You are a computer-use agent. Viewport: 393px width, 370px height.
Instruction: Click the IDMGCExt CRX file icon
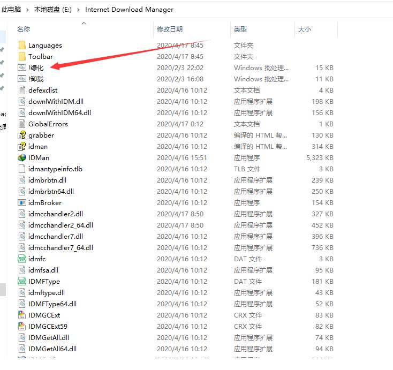click(x=22, y=315)
